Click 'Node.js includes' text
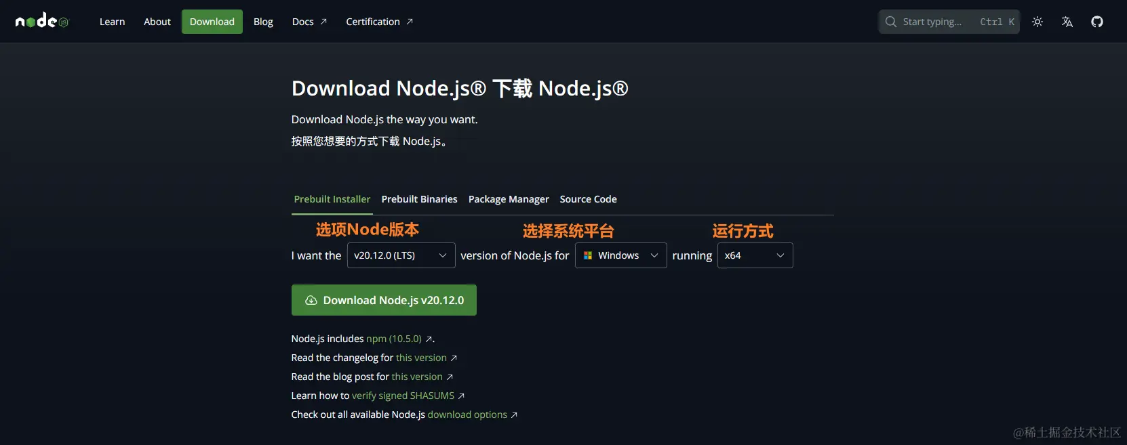The image size is (1127, 445). coord(328,339)
